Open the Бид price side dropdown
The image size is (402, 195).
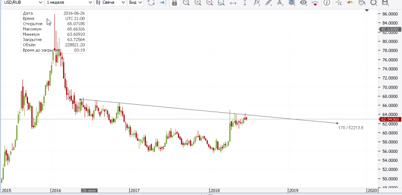coord(136,2)
